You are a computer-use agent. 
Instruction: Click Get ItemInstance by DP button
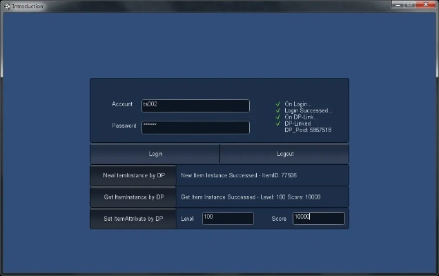pyautogui.click(x=133, y=197)
